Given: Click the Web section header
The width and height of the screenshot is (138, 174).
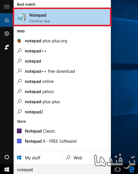Looking at the screenshot, I should pyautogui.click(x=21, y=31).
